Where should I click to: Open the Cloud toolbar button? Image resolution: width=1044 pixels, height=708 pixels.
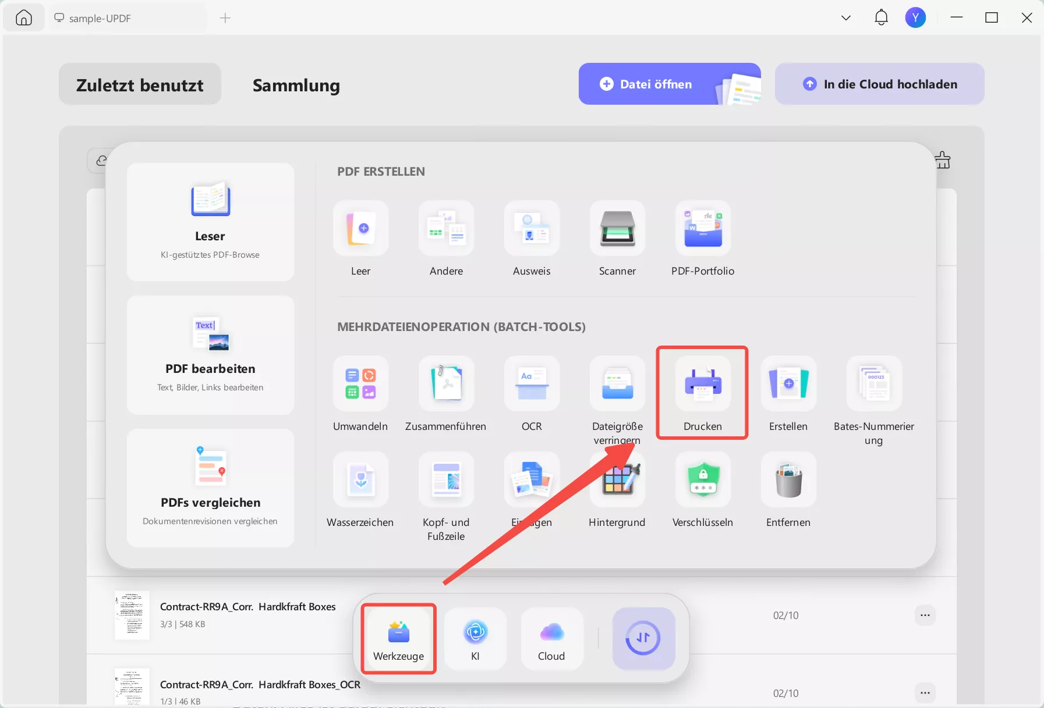[x=551, y=638]
